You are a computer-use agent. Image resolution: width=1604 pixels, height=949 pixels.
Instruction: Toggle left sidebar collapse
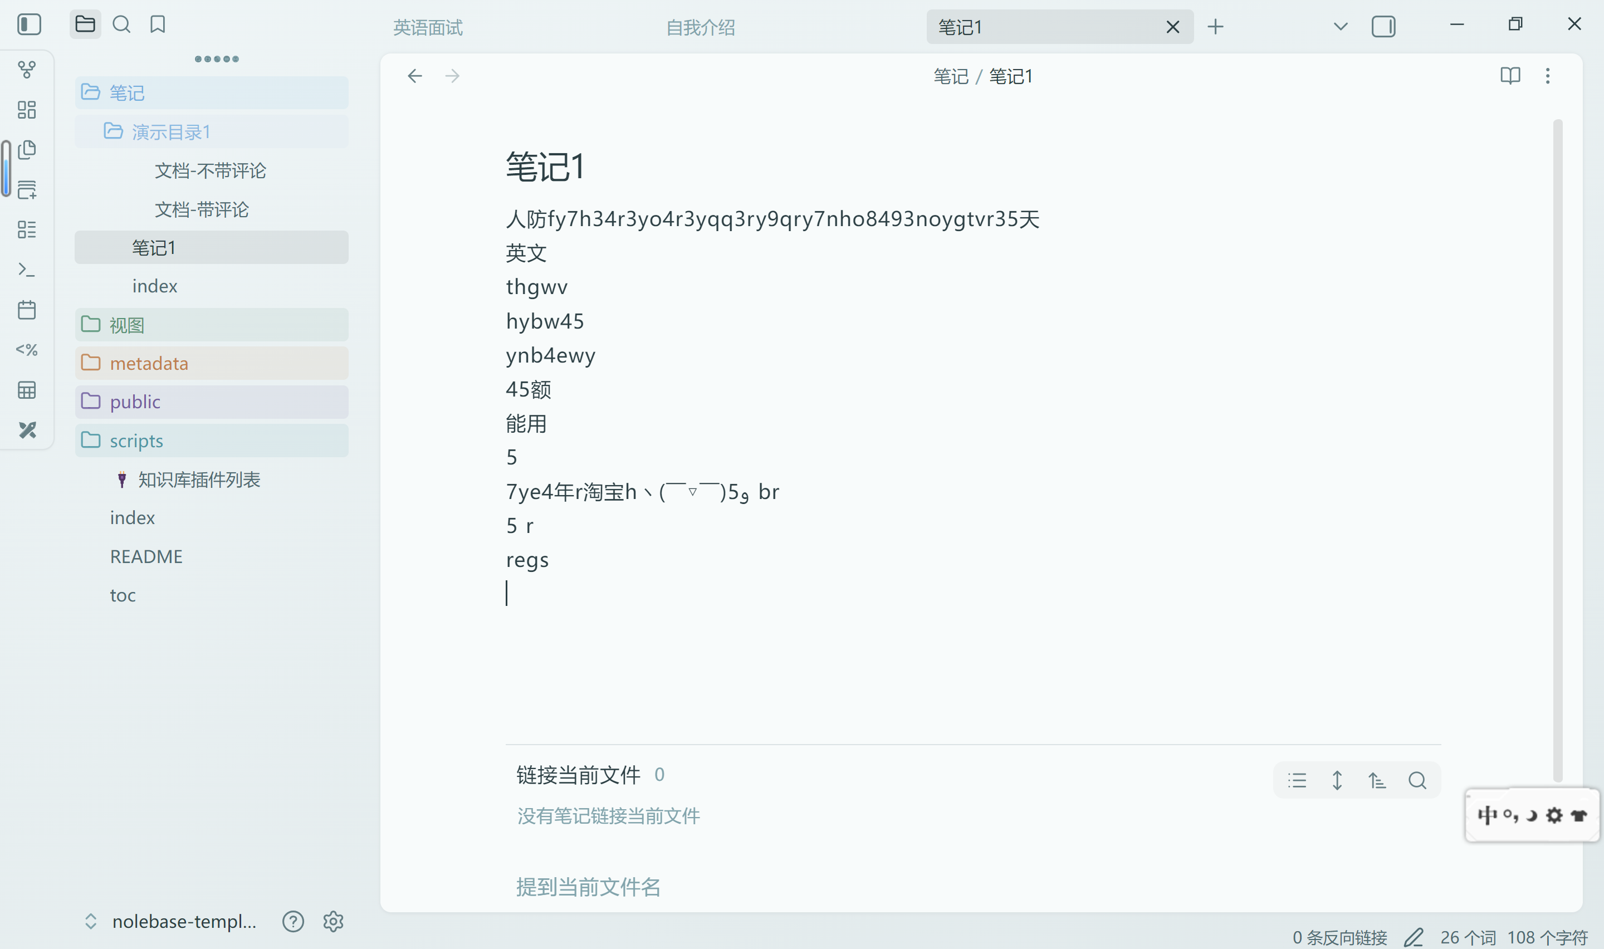point(29,25)
